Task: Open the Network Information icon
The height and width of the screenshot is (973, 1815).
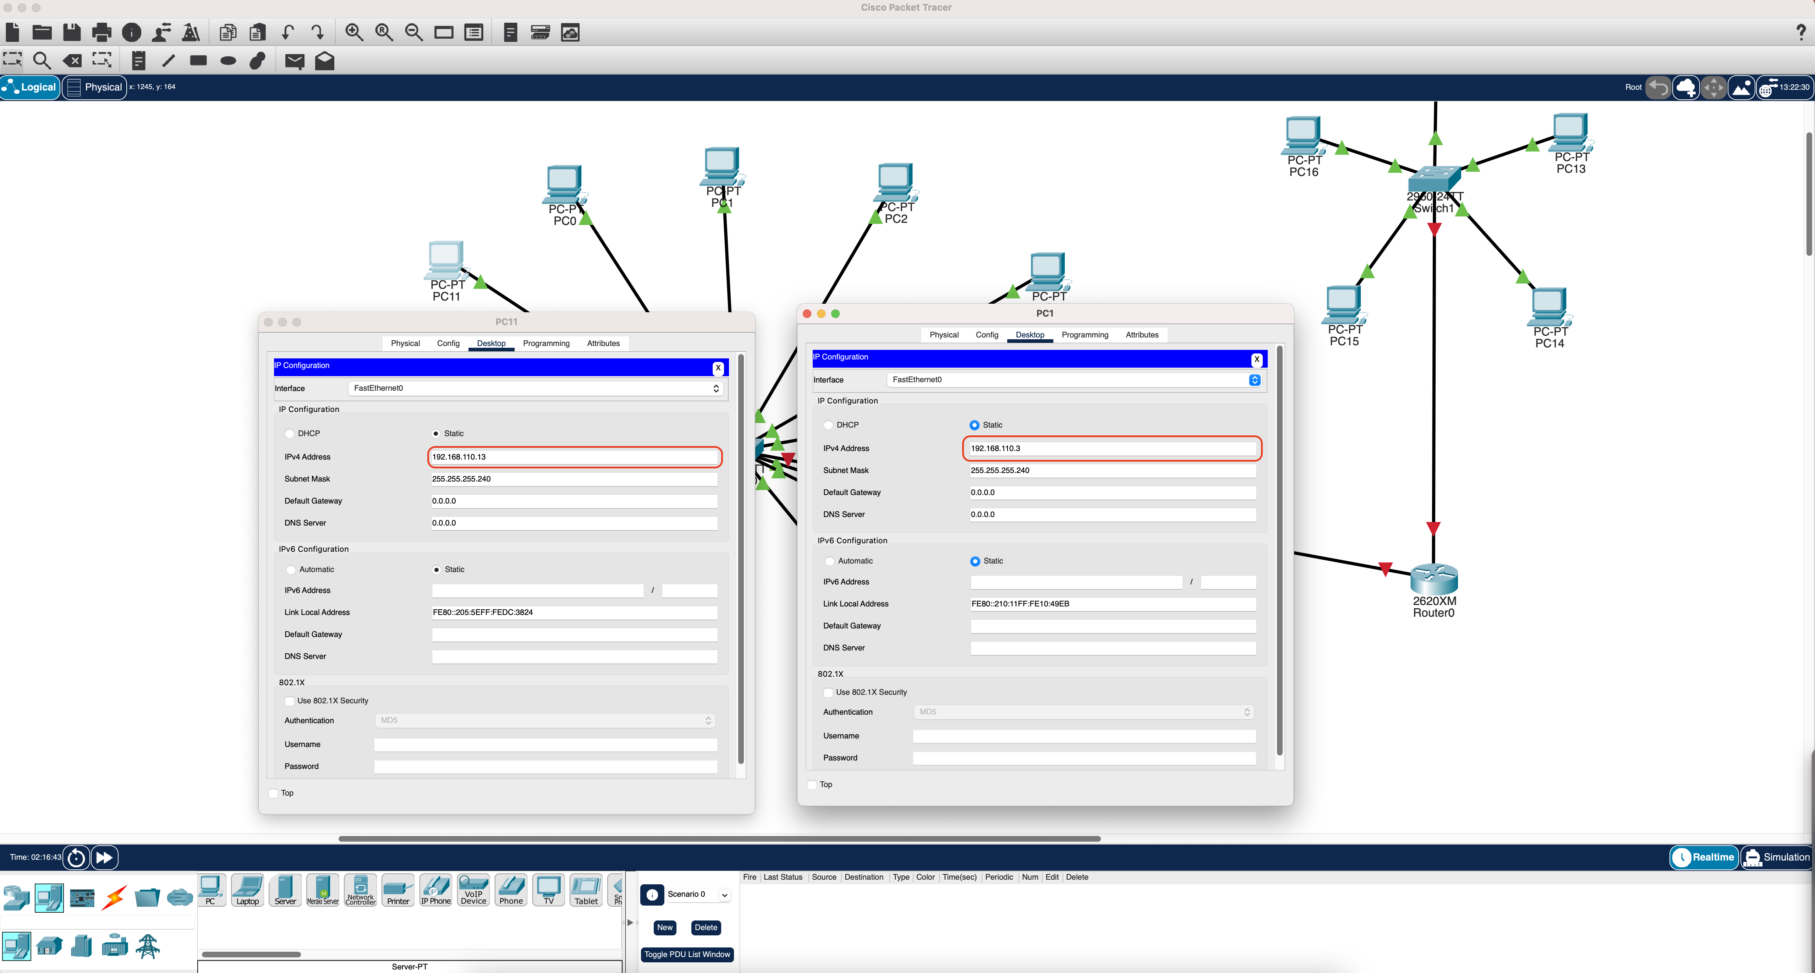Action: click(x=132, y=32)
